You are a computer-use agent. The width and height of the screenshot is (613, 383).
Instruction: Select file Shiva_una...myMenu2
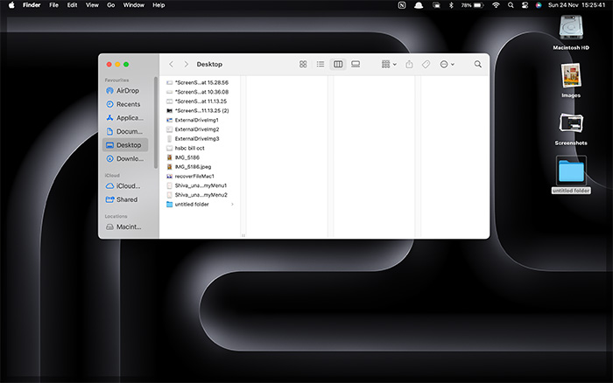point(201,195)
